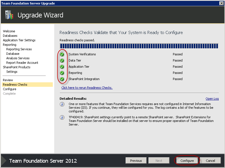Image resolution: width=225 pixels, height=168 pixels.
Task: Select Application Tier Settings in sidebar
Action: (19, 40)
